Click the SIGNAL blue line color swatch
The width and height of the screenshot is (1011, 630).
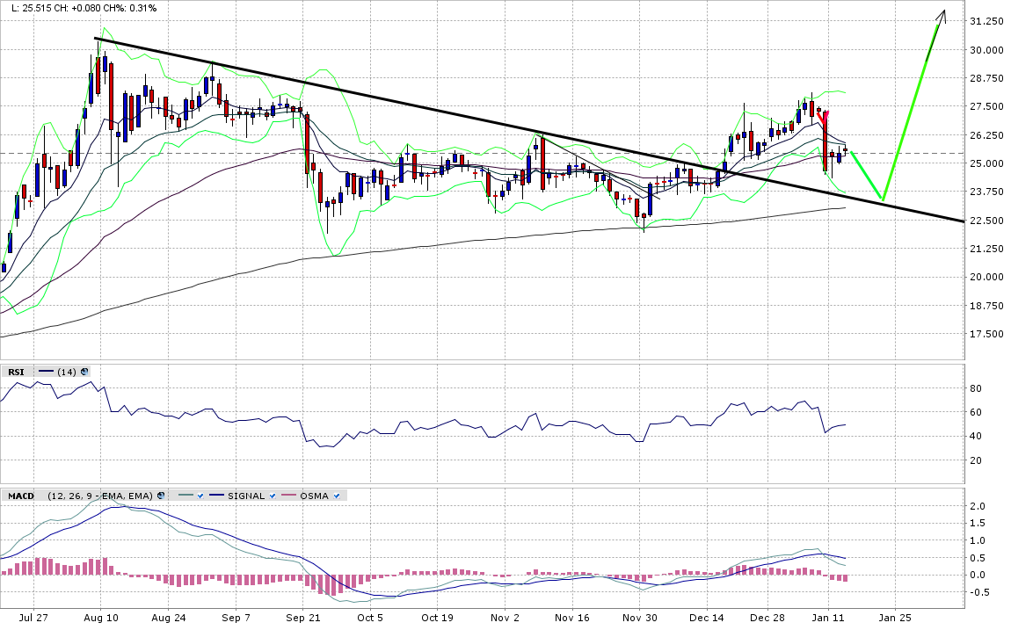(215, 496)
